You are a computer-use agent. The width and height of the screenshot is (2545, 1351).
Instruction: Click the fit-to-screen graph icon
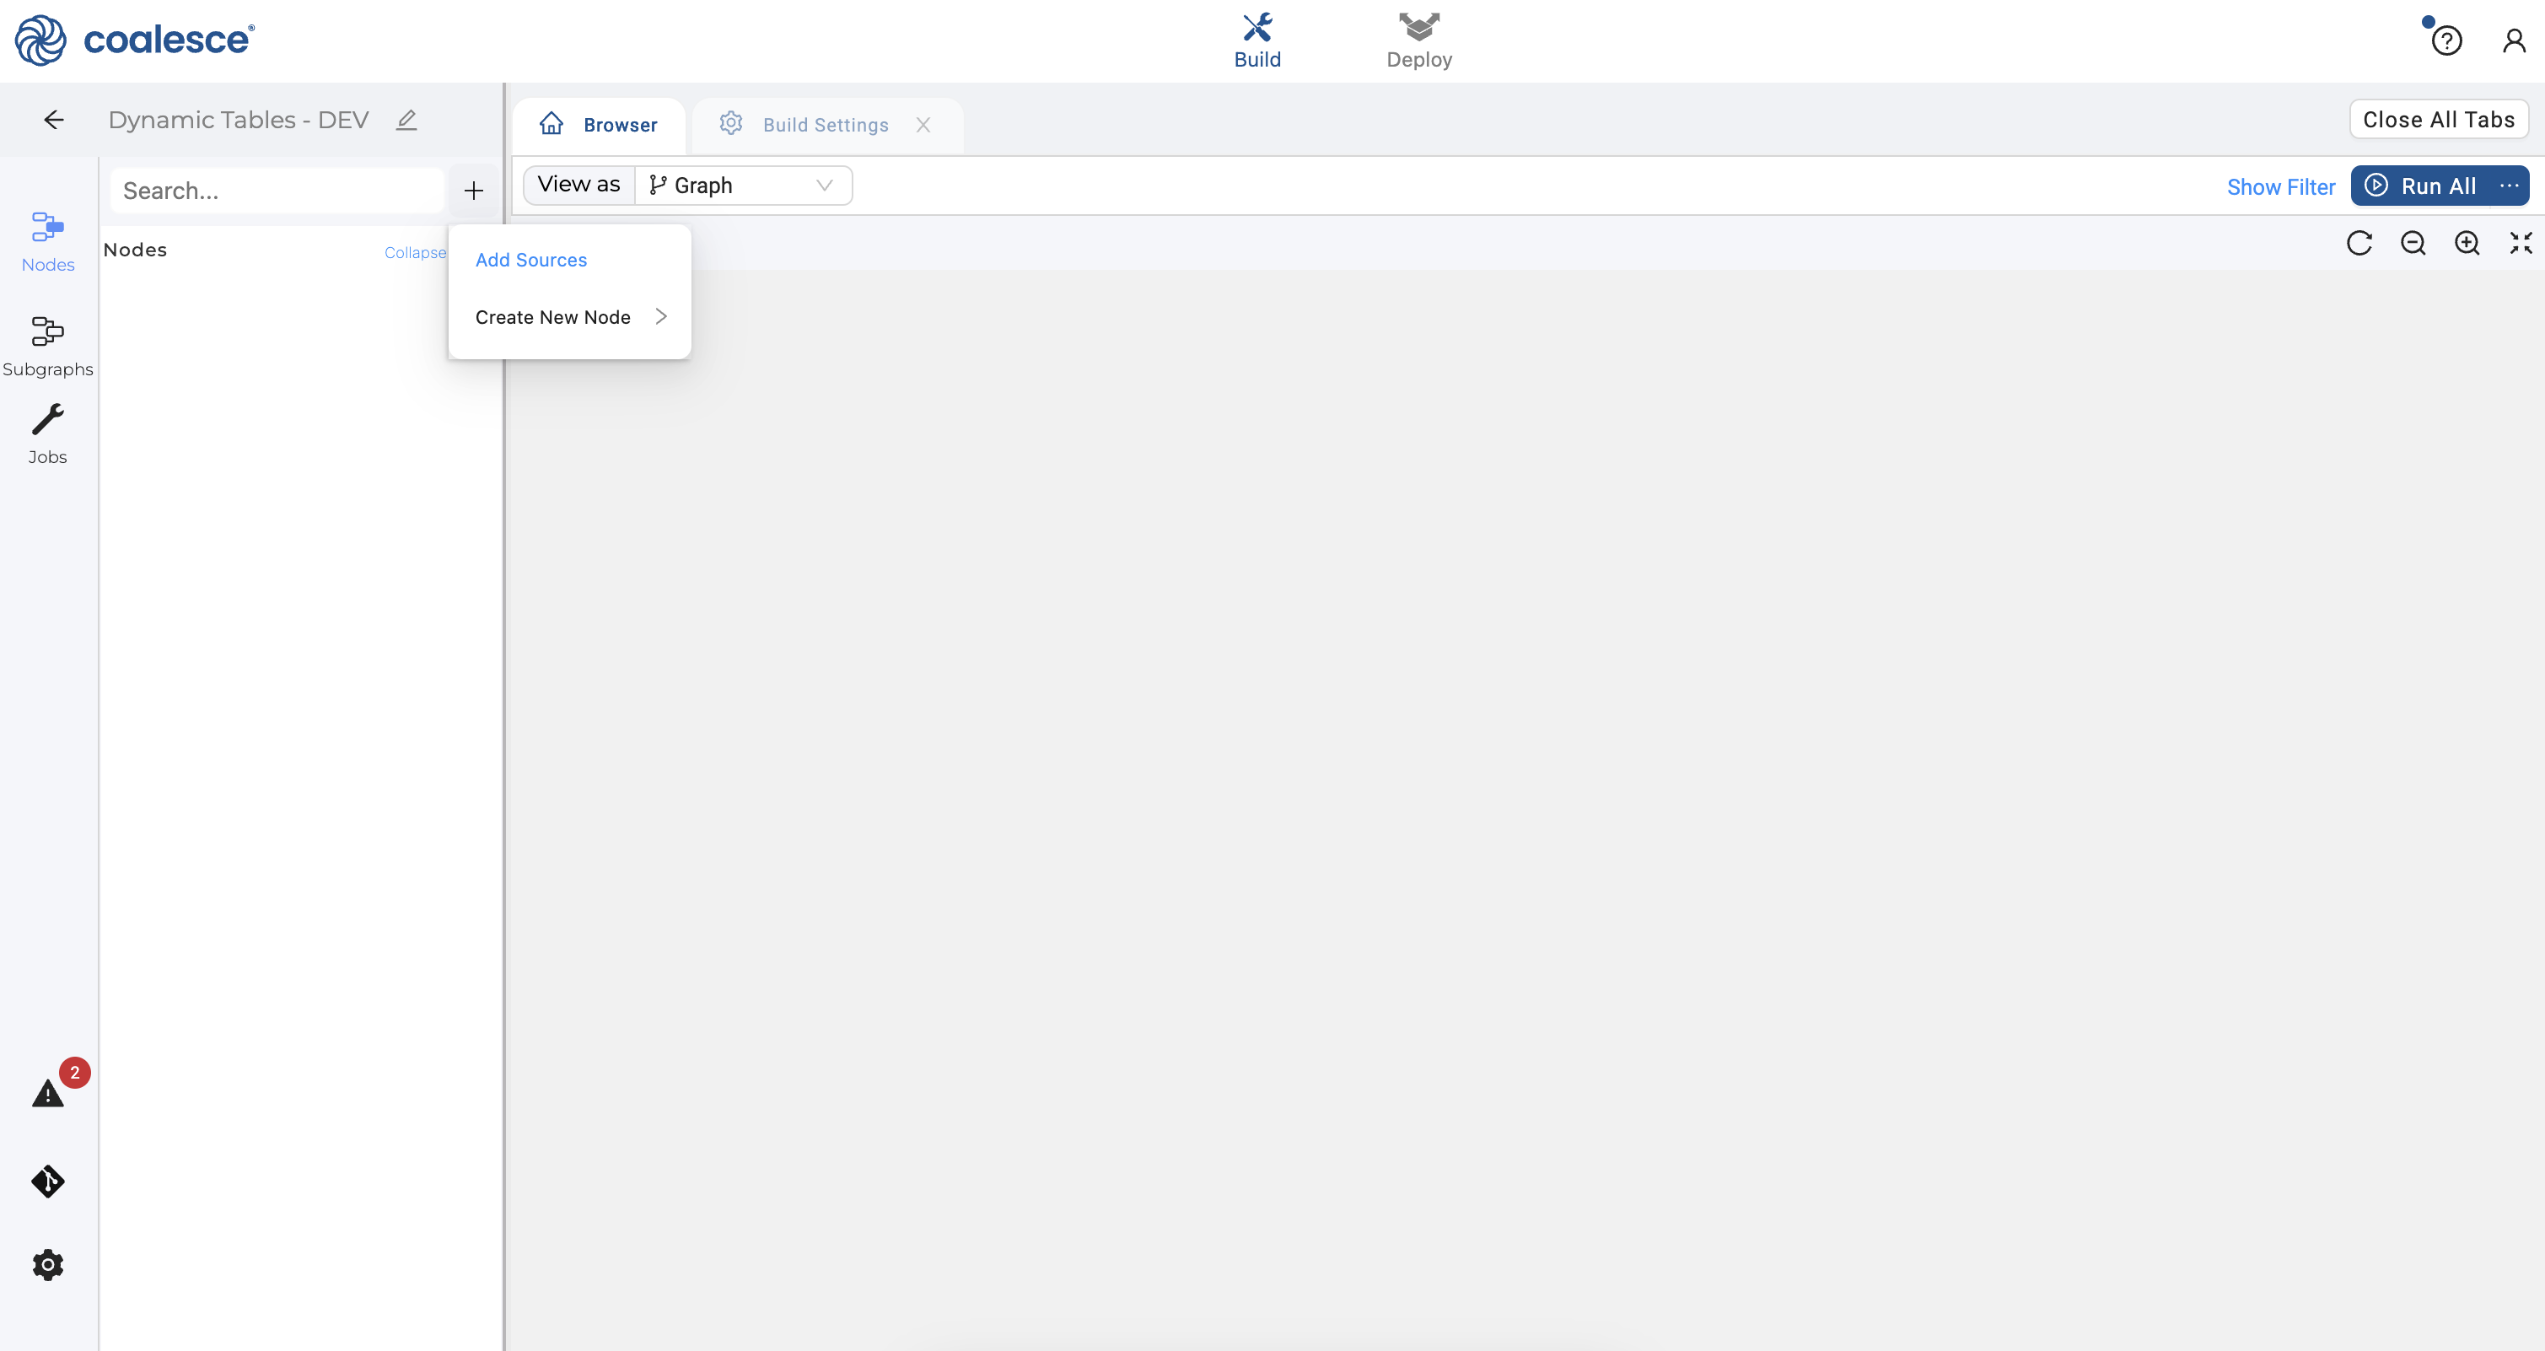click(2521, 243)
